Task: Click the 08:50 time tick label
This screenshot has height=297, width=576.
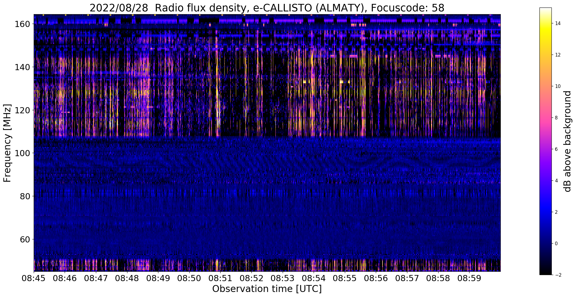Action: 189,278
